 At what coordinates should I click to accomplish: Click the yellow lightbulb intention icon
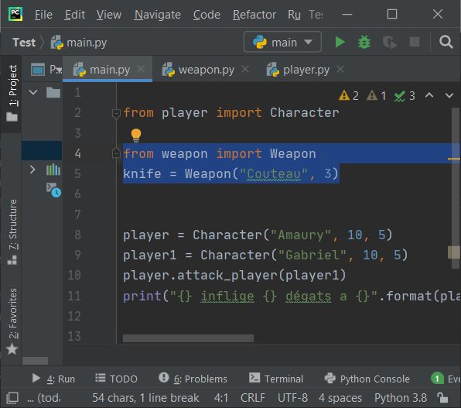point(136,135)
